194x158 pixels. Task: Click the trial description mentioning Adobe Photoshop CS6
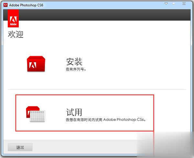click(x=106, y=120)
